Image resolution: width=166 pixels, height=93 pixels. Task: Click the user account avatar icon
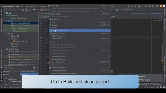point(164,6)
